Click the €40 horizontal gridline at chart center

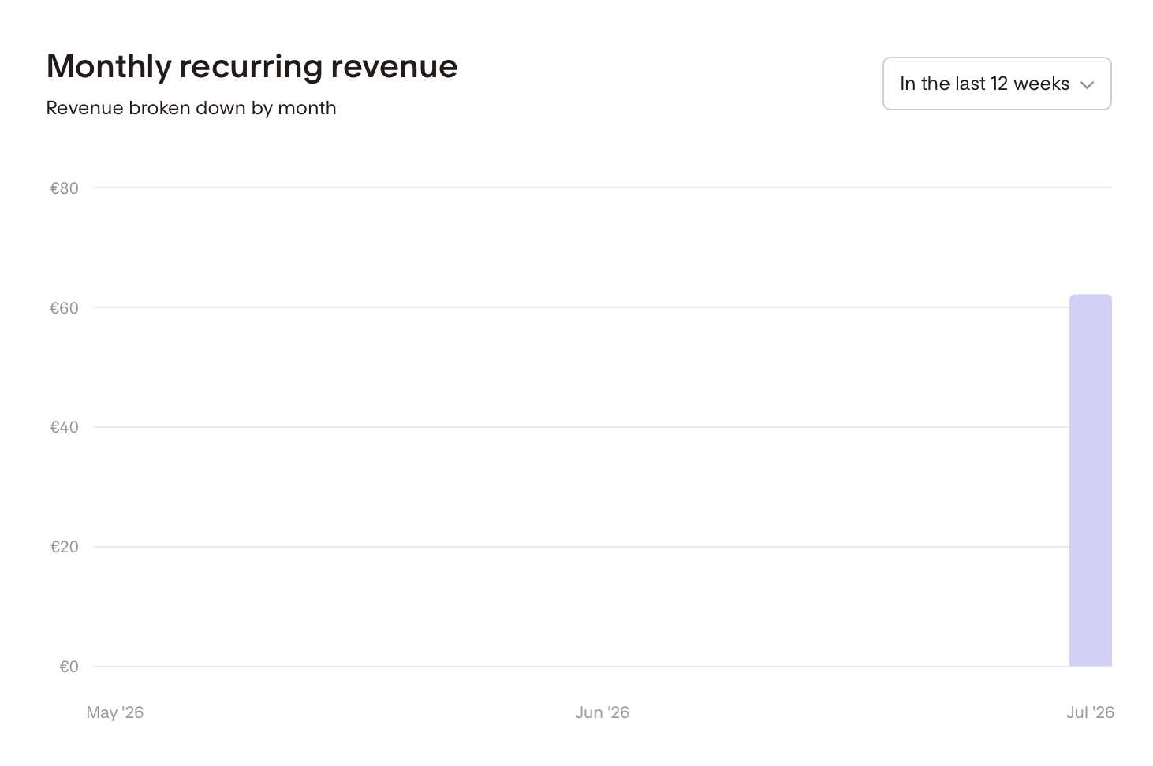(581, 427)
